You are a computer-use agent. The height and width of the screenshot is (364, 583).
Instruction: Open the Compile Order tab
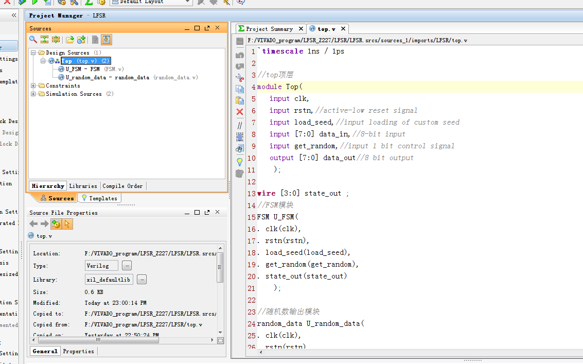(122, 186)
